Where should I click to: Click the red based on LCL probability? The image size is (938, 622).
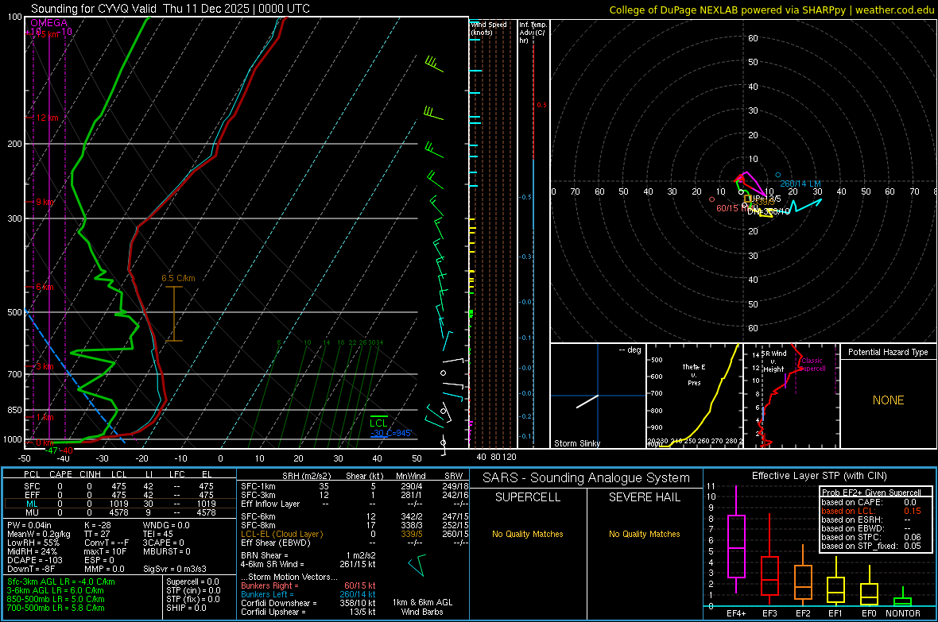click(871, 511)
